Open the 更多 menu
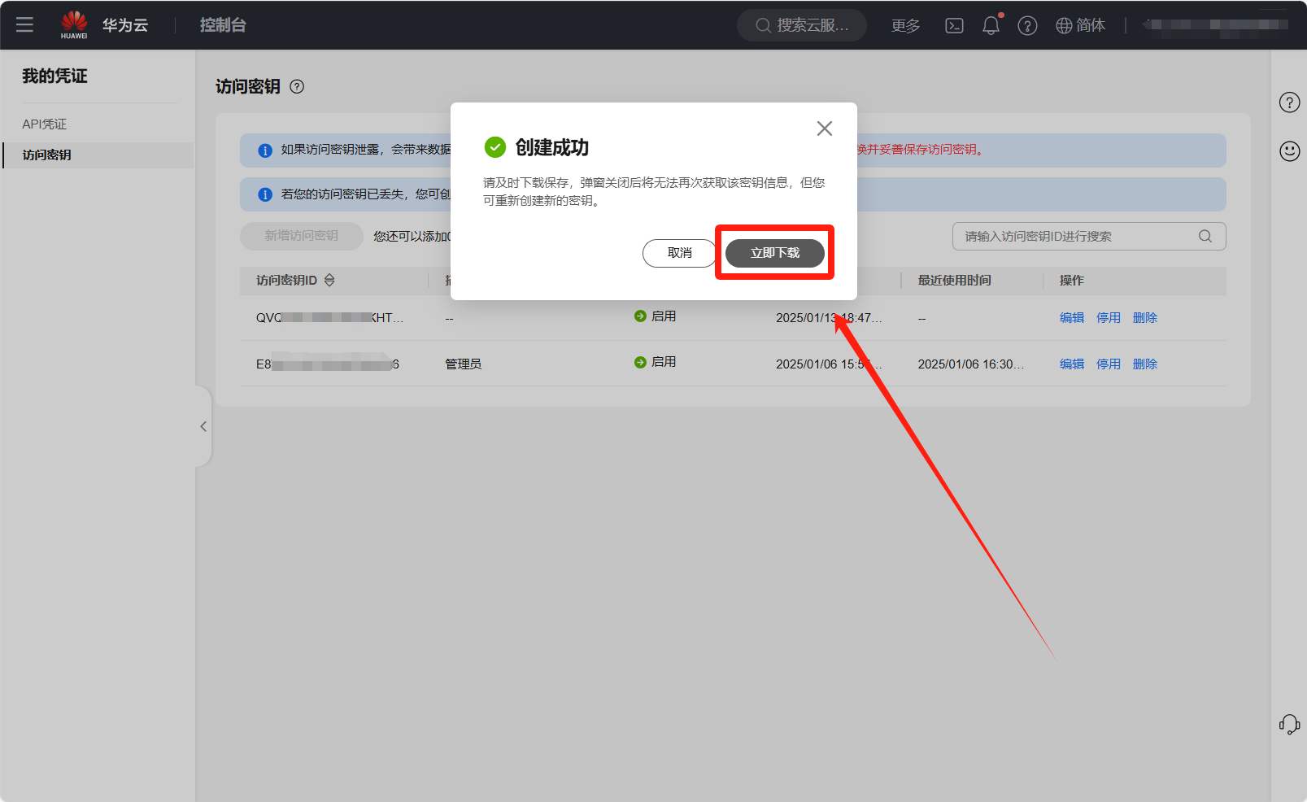The width and height of the screenshot is (1307, 802). coord(905,26)
